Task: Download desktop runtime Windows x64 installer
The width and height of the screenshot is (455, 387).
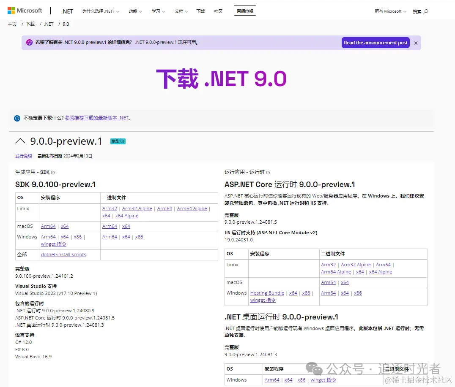Action: click(x=288, y=380)
